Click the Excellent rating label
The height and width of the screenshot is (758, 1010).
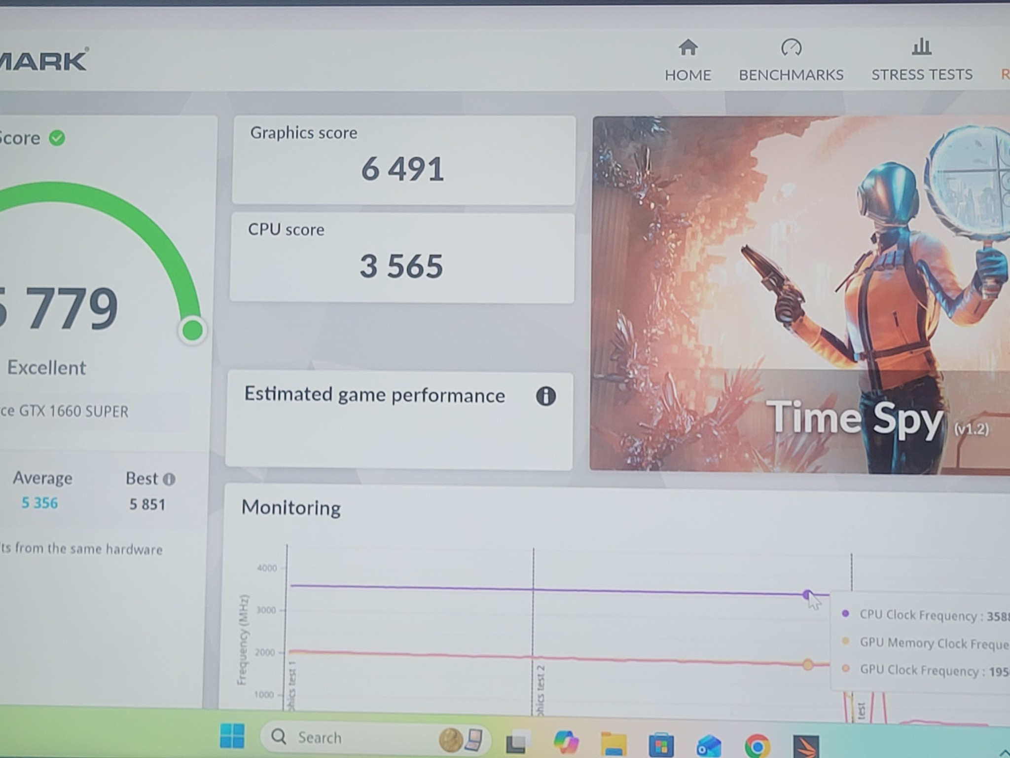(x=46, y=368)
